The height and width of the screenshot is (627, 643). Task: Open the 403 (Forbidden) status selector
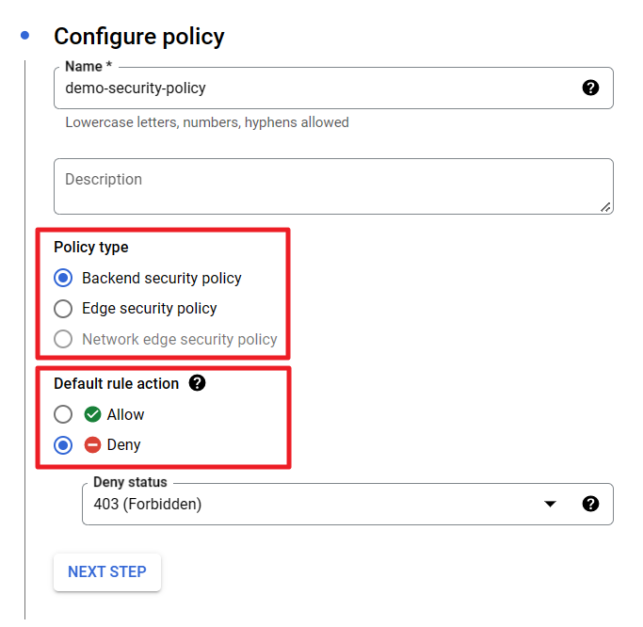(311, 504)
